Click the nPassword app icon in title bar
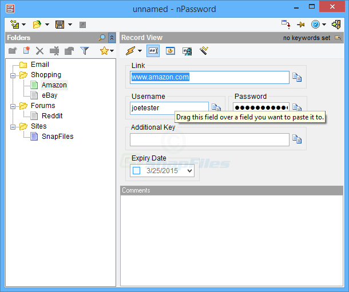The image size is (349, 292). point(10,9)
